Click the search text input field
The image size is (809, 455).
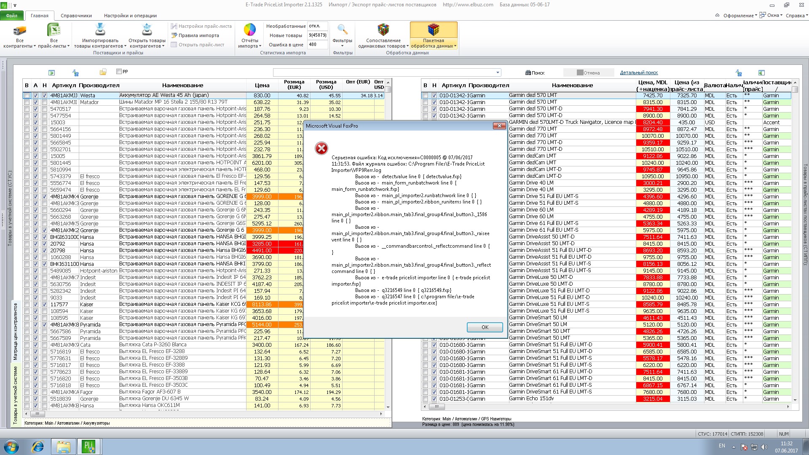pos(384,72)
